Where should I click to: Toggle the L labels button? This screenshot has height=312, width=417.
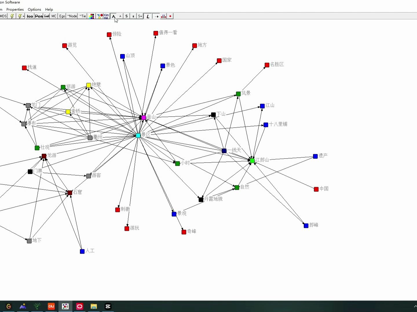coord(148,16)
